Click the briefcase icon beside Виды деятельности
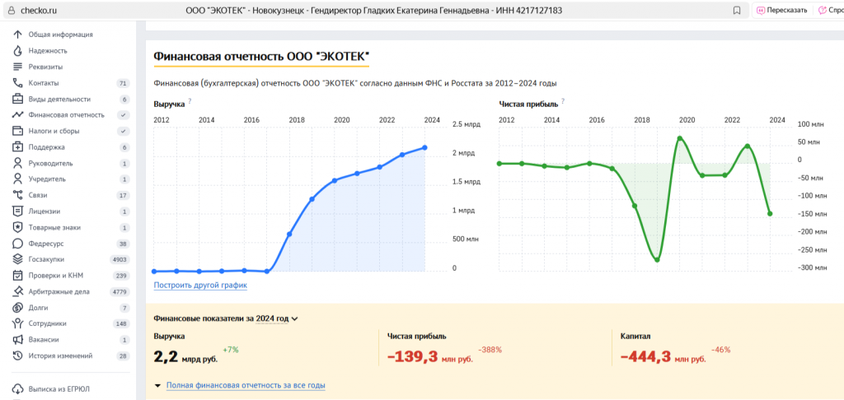 pyautogui.click(x=17, y=99)
